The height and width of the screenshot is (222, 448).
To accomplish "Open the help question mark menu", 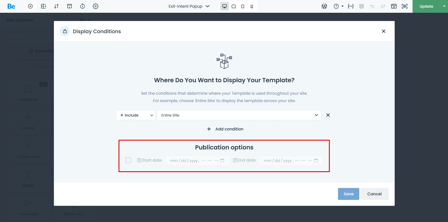I will tap(338, 6).
